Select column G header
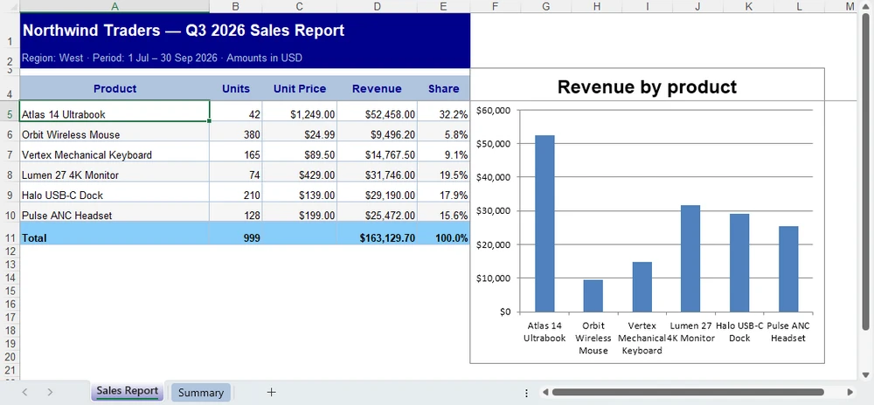The height and width of the screenshot is (405, 874). point(546,6)
